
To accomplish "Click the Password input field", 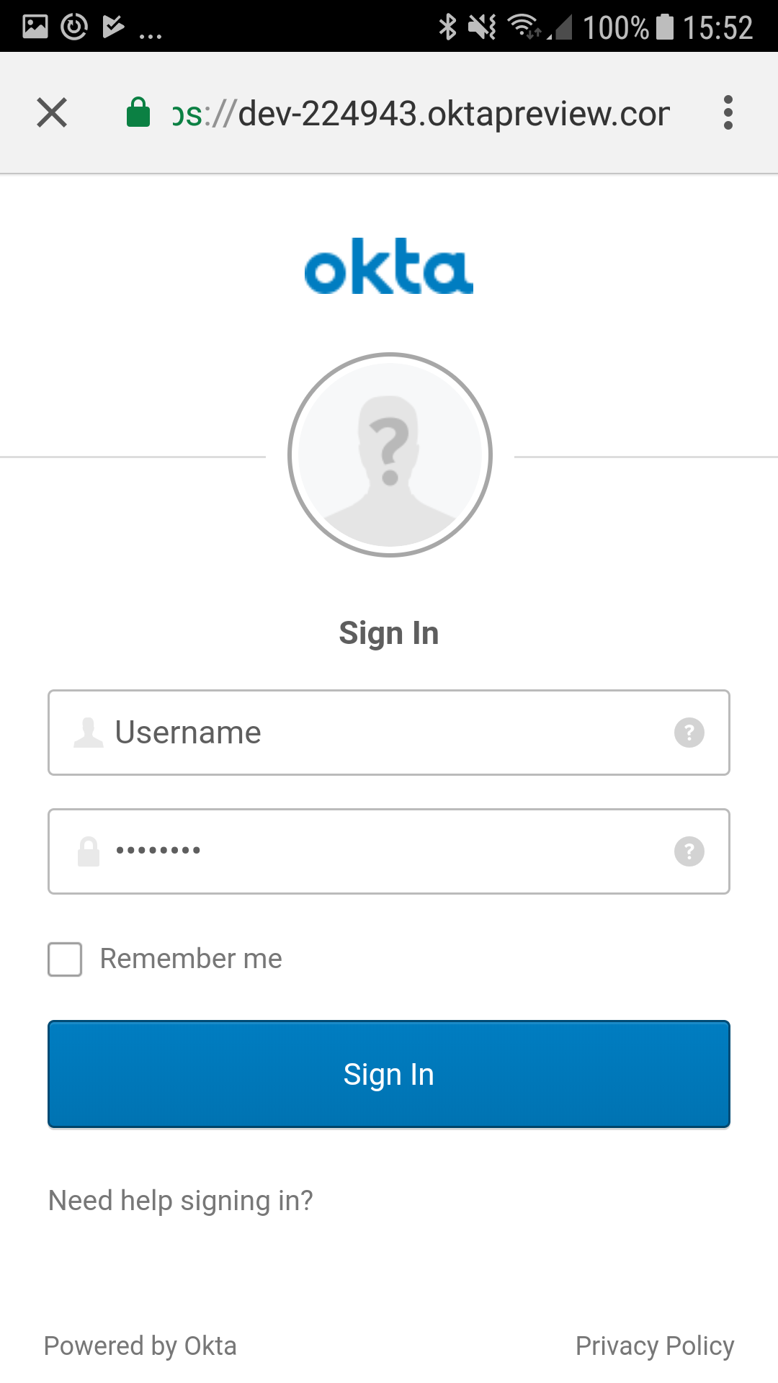I will (x=389, y=851).
